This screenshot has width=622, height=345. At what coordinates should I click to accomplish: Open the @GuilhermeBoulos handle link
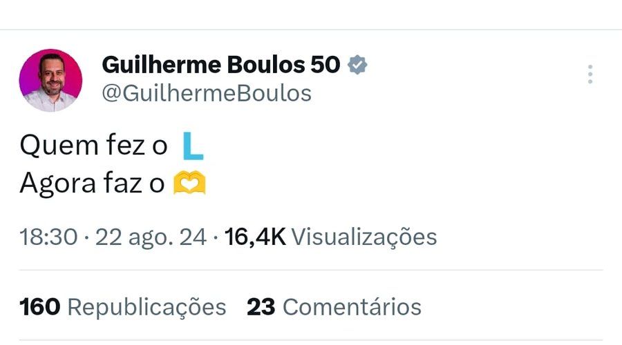click(x=207, y=93)
